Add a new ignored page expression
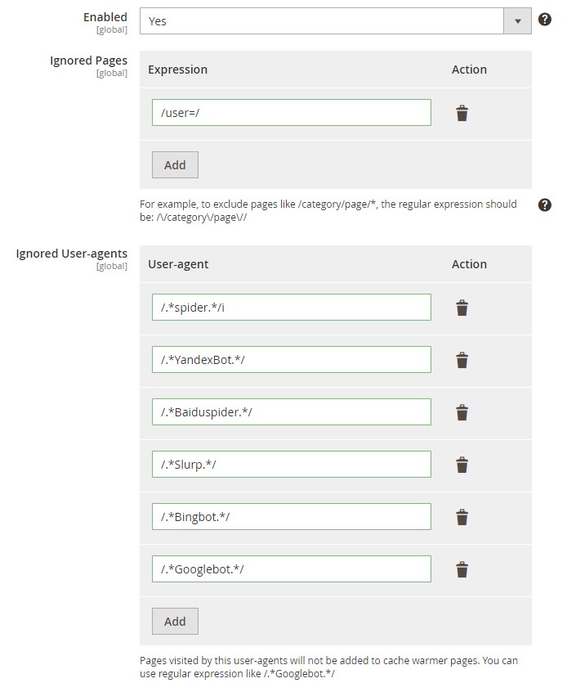 175,164
